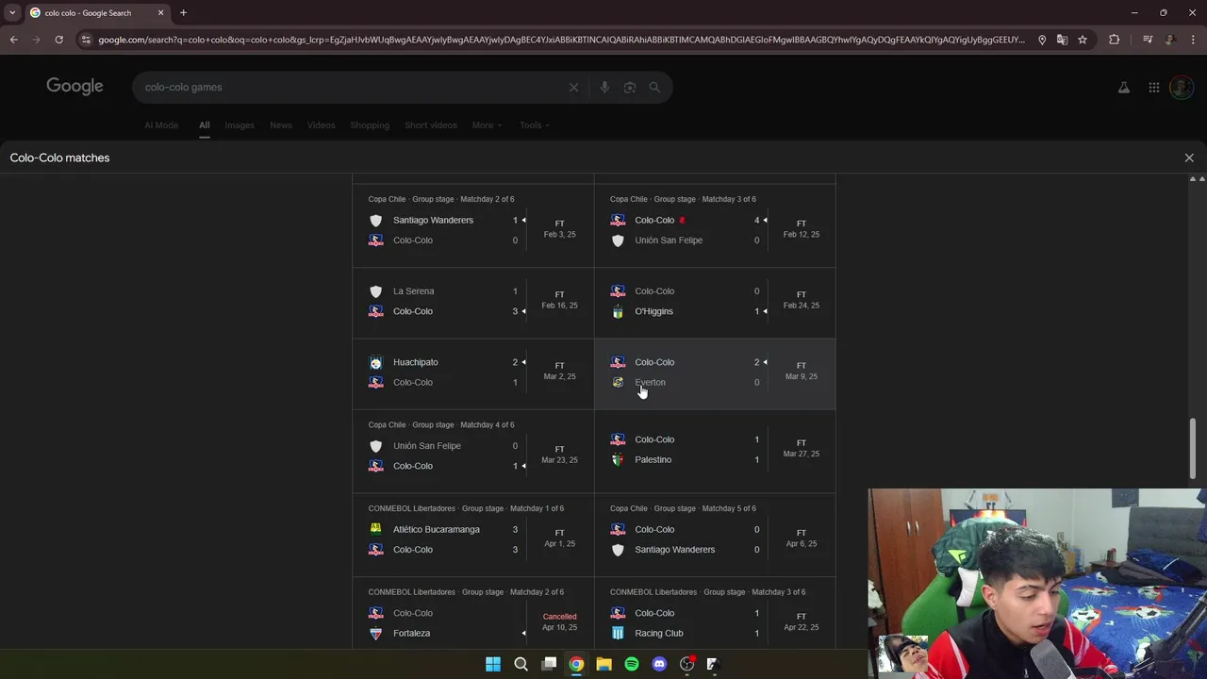Click the Huachipato team crest
1207x679 pixels.
point(375,362)
